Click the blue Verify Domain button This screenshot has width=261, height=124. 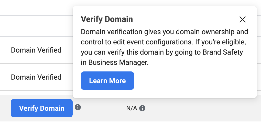pos(42,108)
